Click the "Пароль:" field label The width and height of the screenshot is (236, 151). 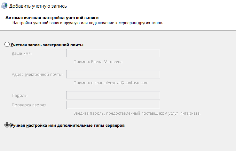pyautogui.click(x=20, y=96)
